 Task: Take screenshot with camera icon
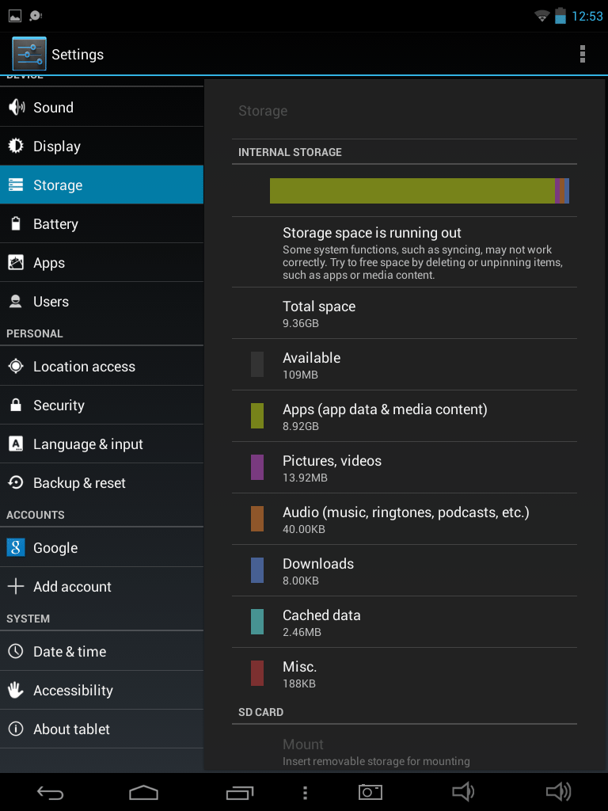tap(370, 792)
